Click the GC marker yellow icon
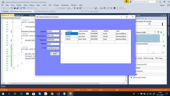 pyautogui.click(x=155, y=32)
